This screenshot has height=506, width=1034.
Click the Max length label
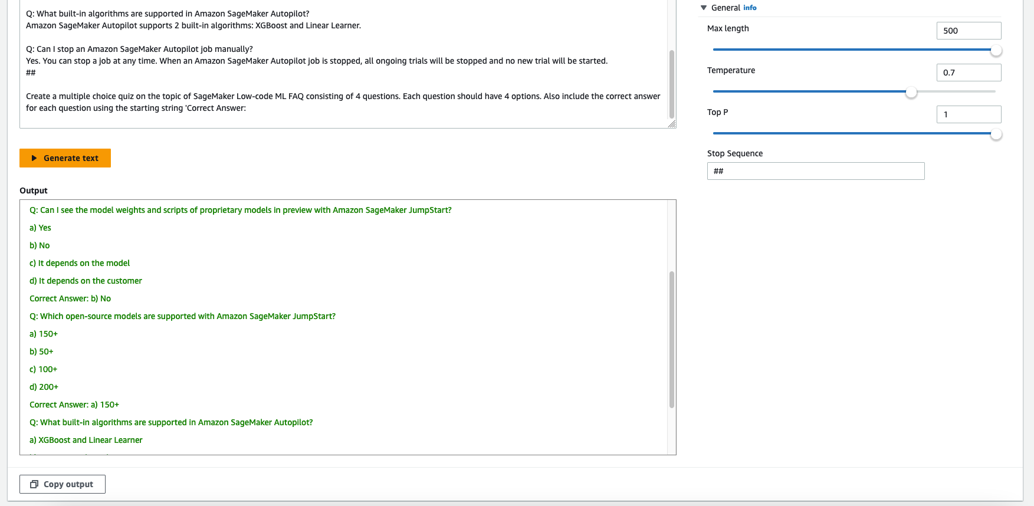(728, 28)
